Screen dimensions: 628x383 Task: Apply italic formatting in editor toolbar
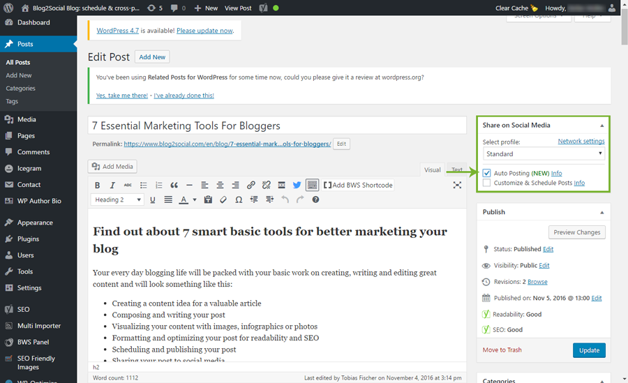(x=112, y=185)
